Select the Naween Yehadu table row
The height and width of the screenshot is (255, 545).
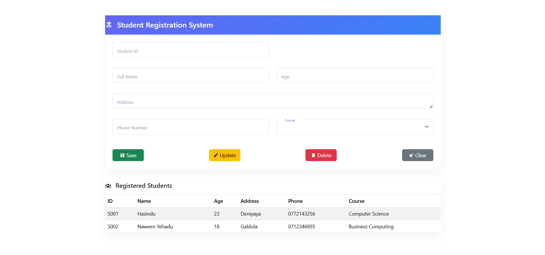pos(272,227)
